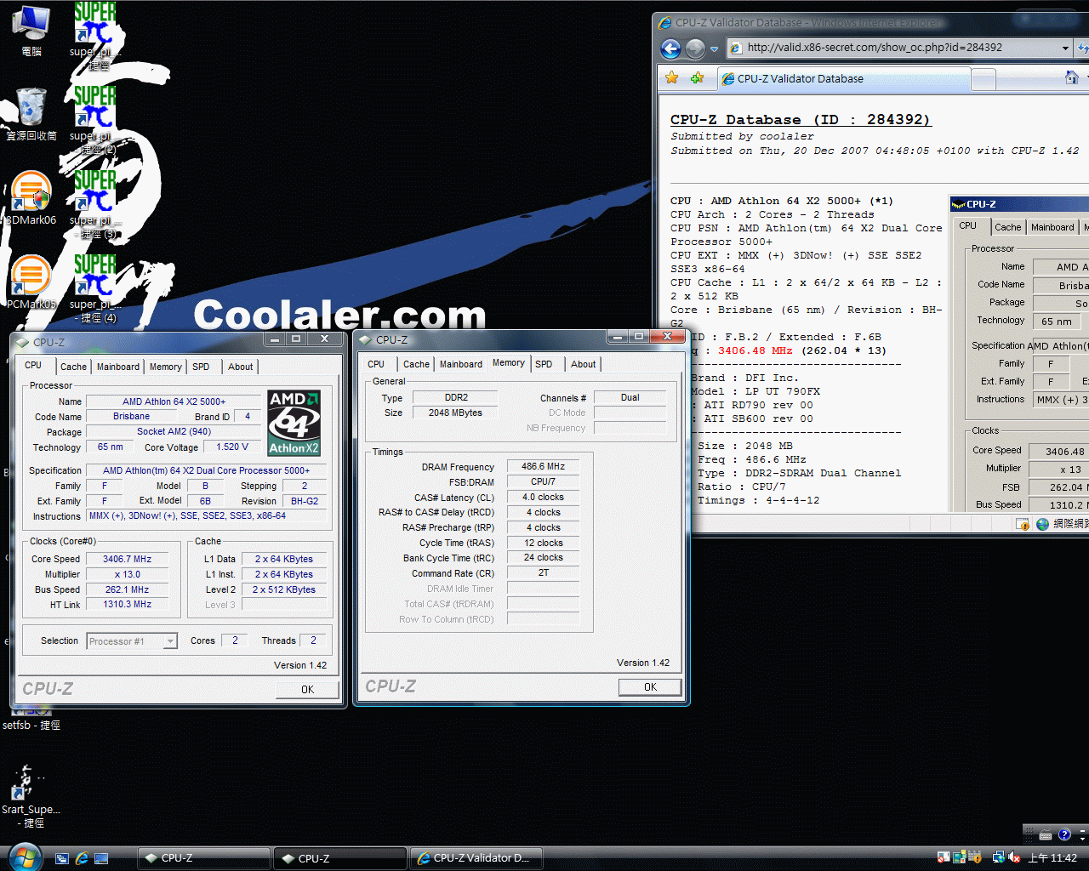This screenshot has height=871, width=1089.
Task: Click the Socket AM2 (940) Package field
Action: (174, 432)
